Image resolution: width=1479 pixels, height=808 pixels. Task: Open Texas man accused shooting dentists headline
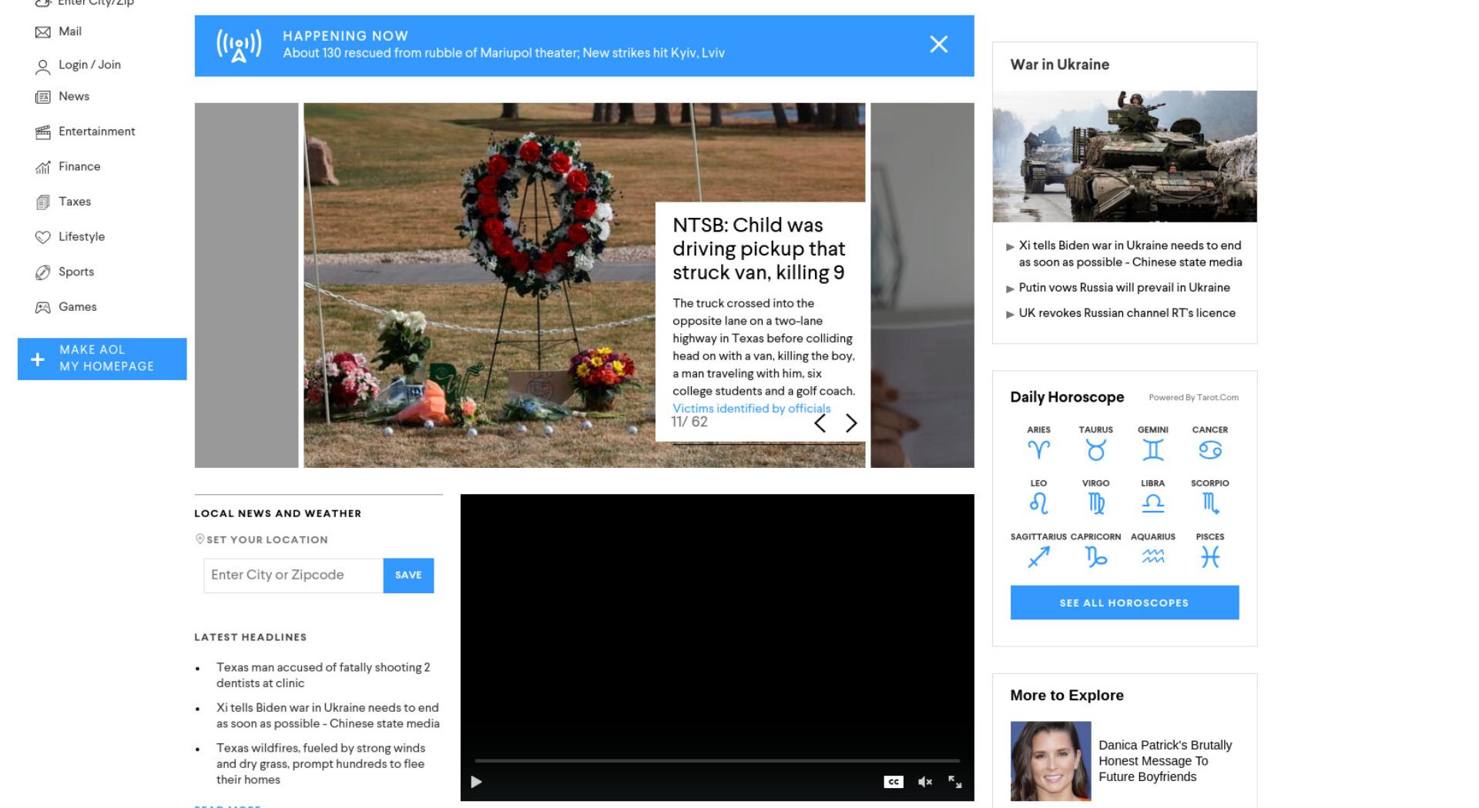pyautogui.click(x=323, y=675)
